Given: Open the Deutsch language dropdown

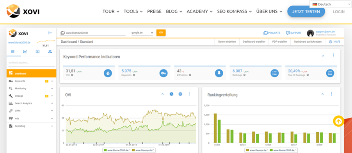Looking at the screenshot, I should pos(331,4).
